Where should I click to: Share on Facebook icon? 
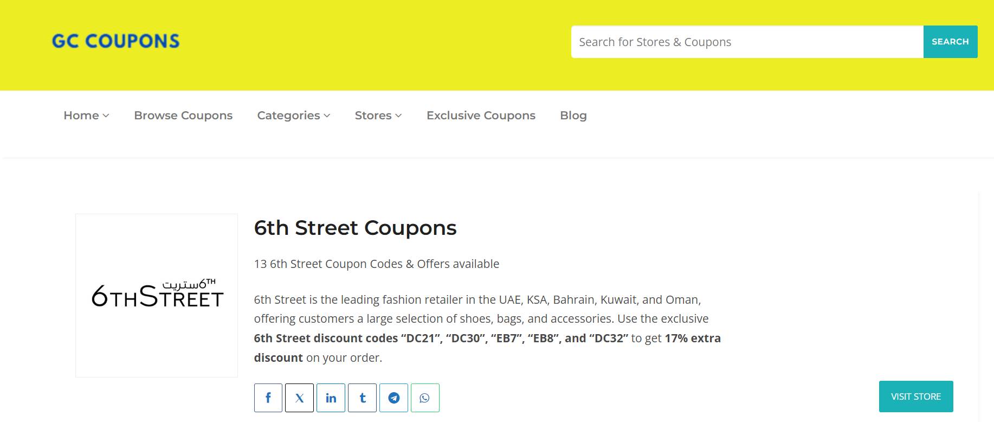tap(268, 398)
